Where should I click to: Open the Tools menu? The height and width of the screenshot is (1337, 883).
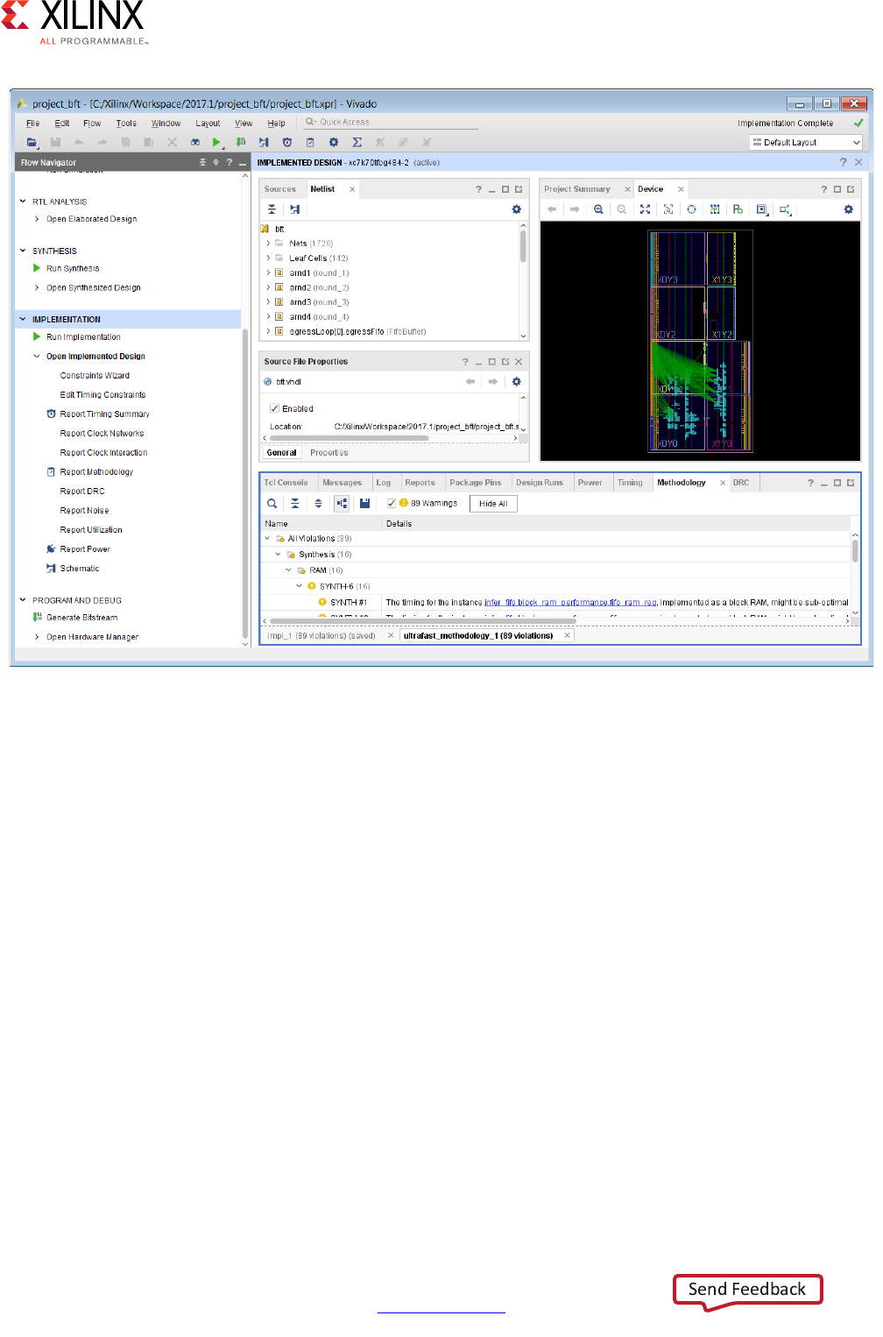pos(126,124)
